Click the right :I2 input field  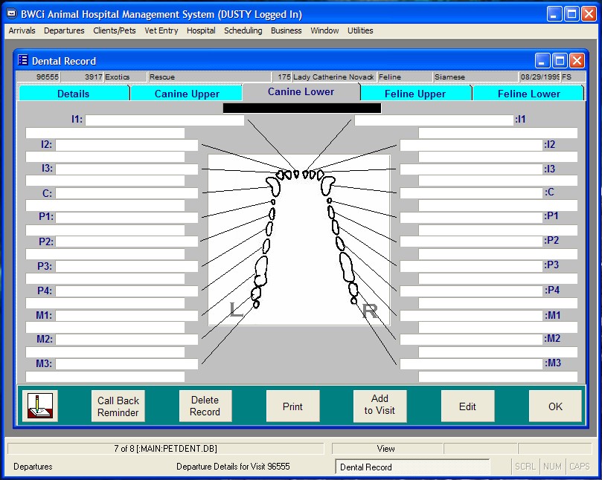471,145
